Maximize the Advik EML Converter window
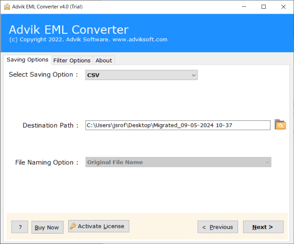 click(x=264, y=7)
